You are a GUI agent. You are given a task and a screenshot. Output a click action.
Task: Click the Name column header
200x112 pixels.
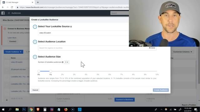tap(13, 58)
